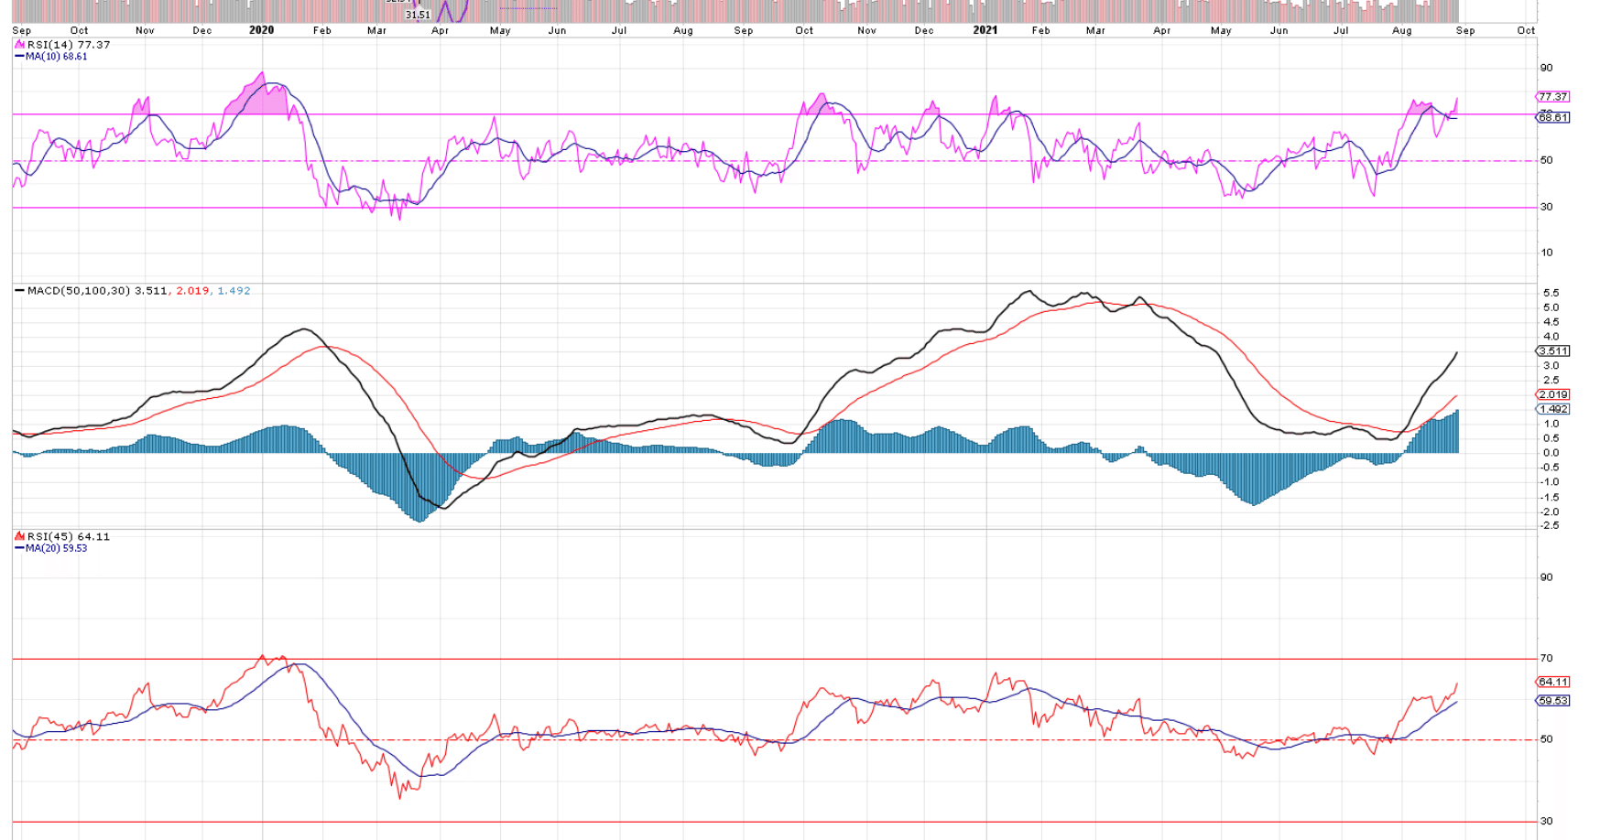
Task: Click the 0.0 zero level on MACD axis
Action: (x=1551, y=453)
